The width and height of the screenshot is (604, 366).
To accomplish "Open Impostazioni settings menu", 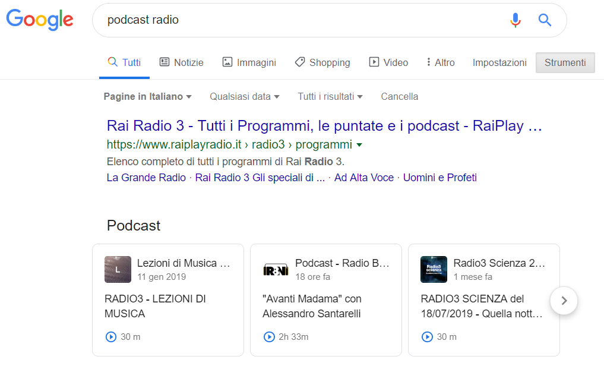I will 499,62.
